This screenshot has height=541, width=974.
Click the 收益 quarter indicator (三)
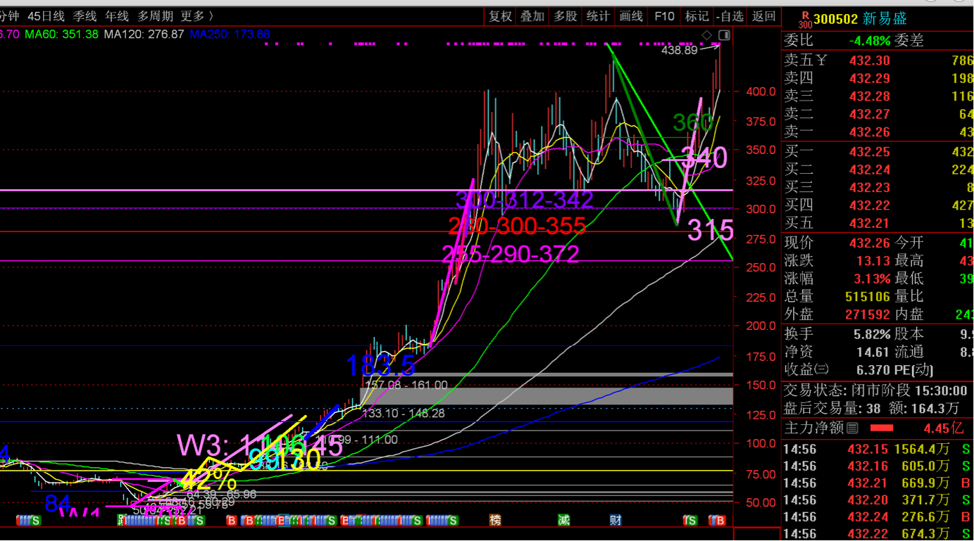coord(823,369)
